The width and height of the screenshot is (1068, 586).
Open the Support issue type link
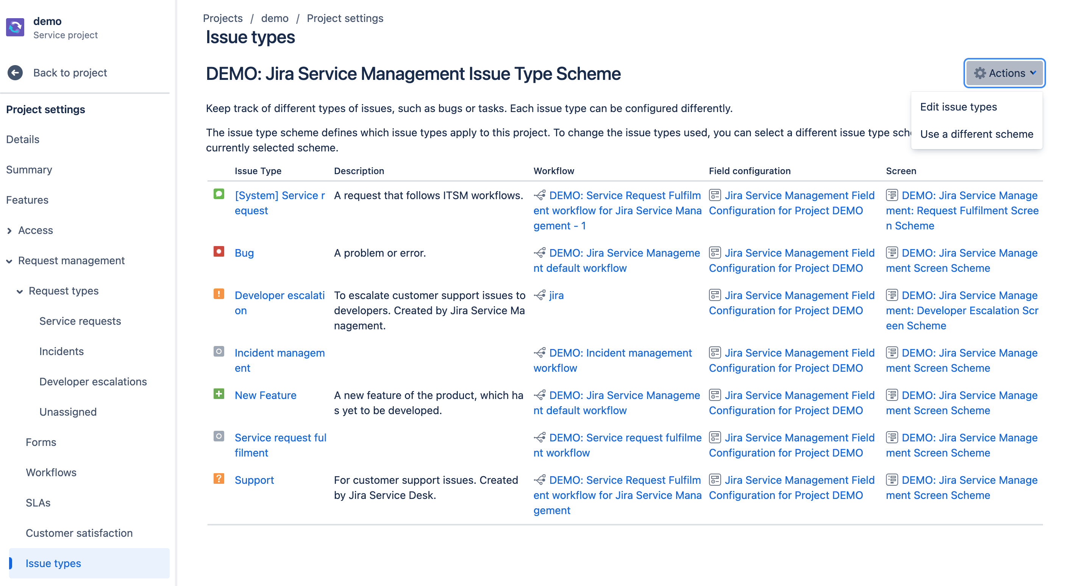point(254,480)
